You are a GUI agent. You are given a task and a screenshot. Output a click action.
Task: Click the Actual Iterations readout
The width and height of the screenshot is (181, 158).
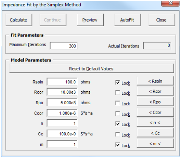tap(157, 45)
